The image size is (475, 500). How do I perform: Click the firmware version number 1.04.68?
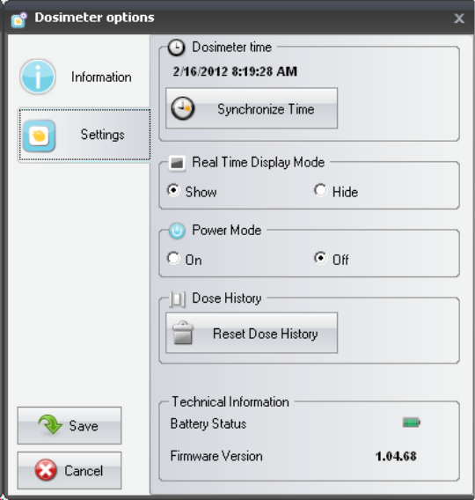click(x=396, y=456)
